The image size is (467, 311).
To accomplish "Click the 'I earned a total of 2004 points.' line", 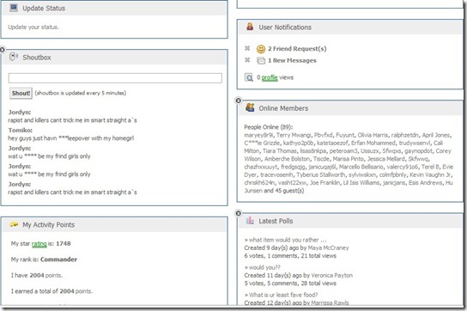I will point(52,291).
